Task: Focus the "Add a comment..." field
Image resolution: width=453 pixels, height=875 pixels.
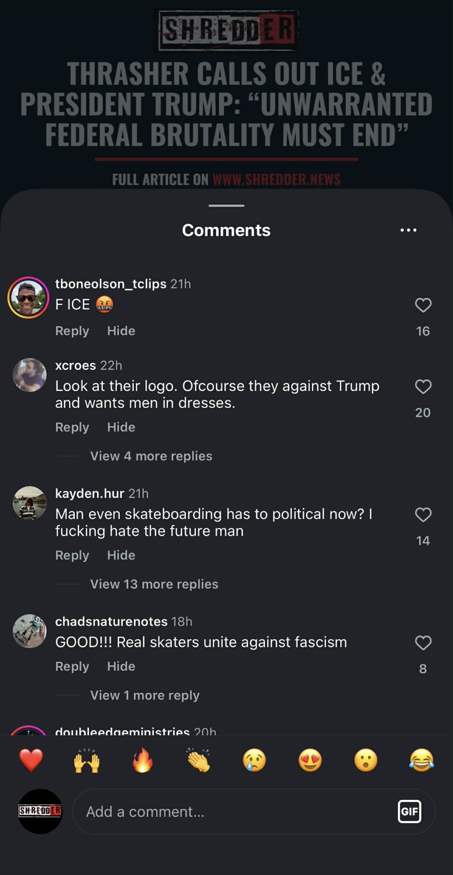Action: click(235, 811)
